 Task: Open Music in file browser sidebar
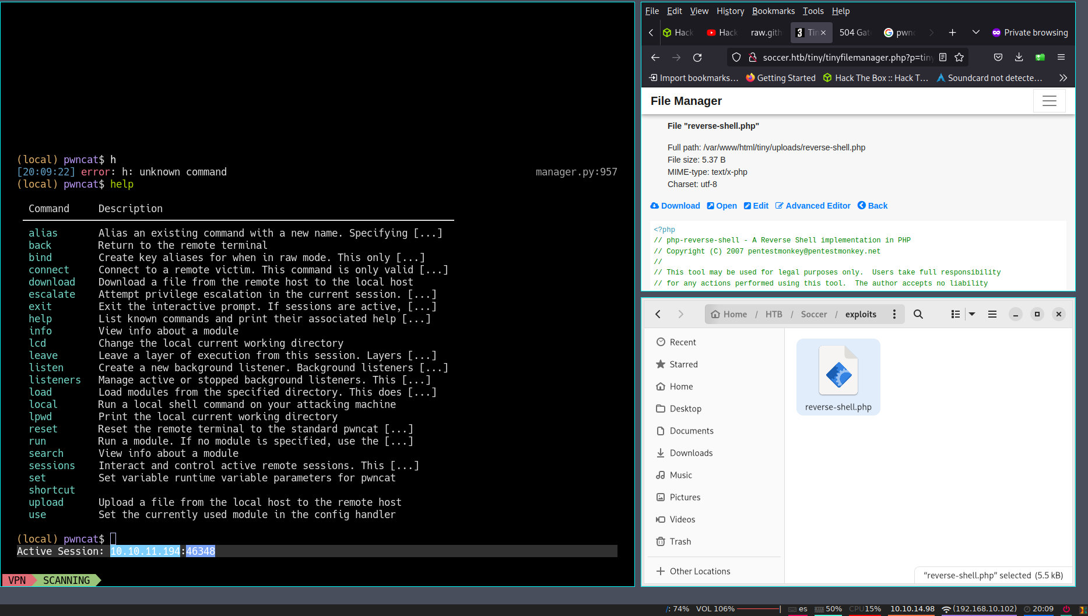[x=715, y=475]
